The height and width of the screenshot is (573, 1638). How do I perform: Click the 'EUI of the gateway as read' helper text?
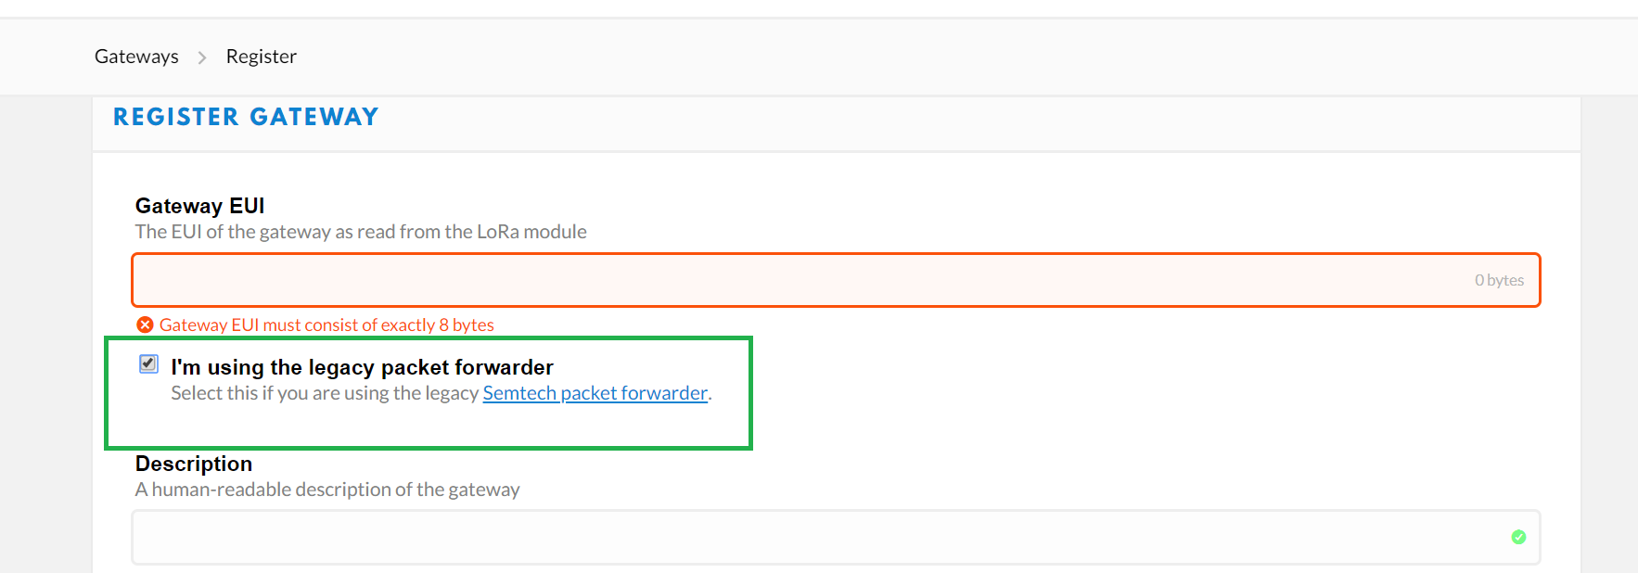point(361,232)
